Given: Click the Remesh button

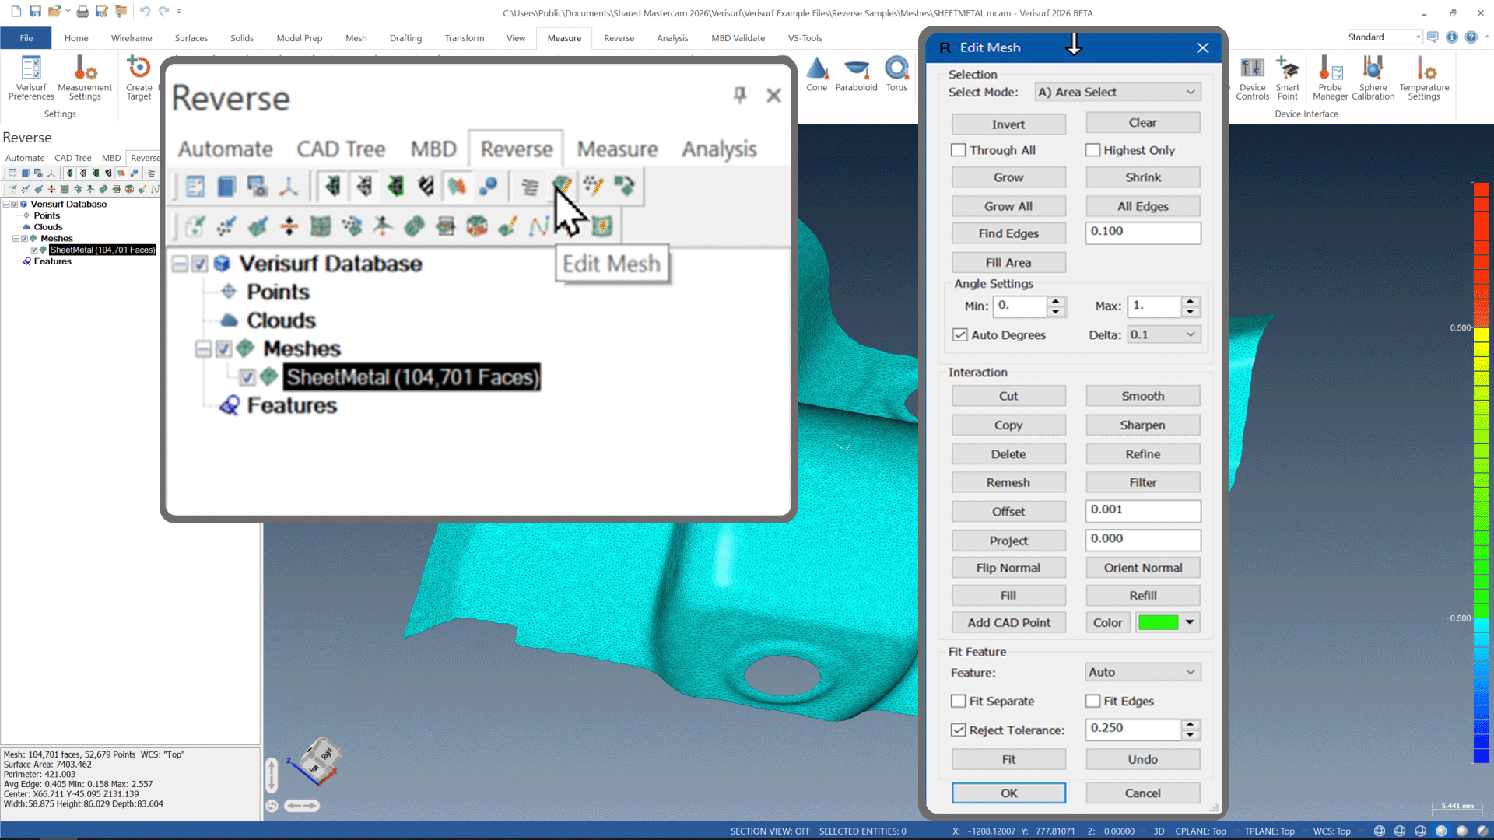Looking at the screenshot, I should coord(1008,483).
